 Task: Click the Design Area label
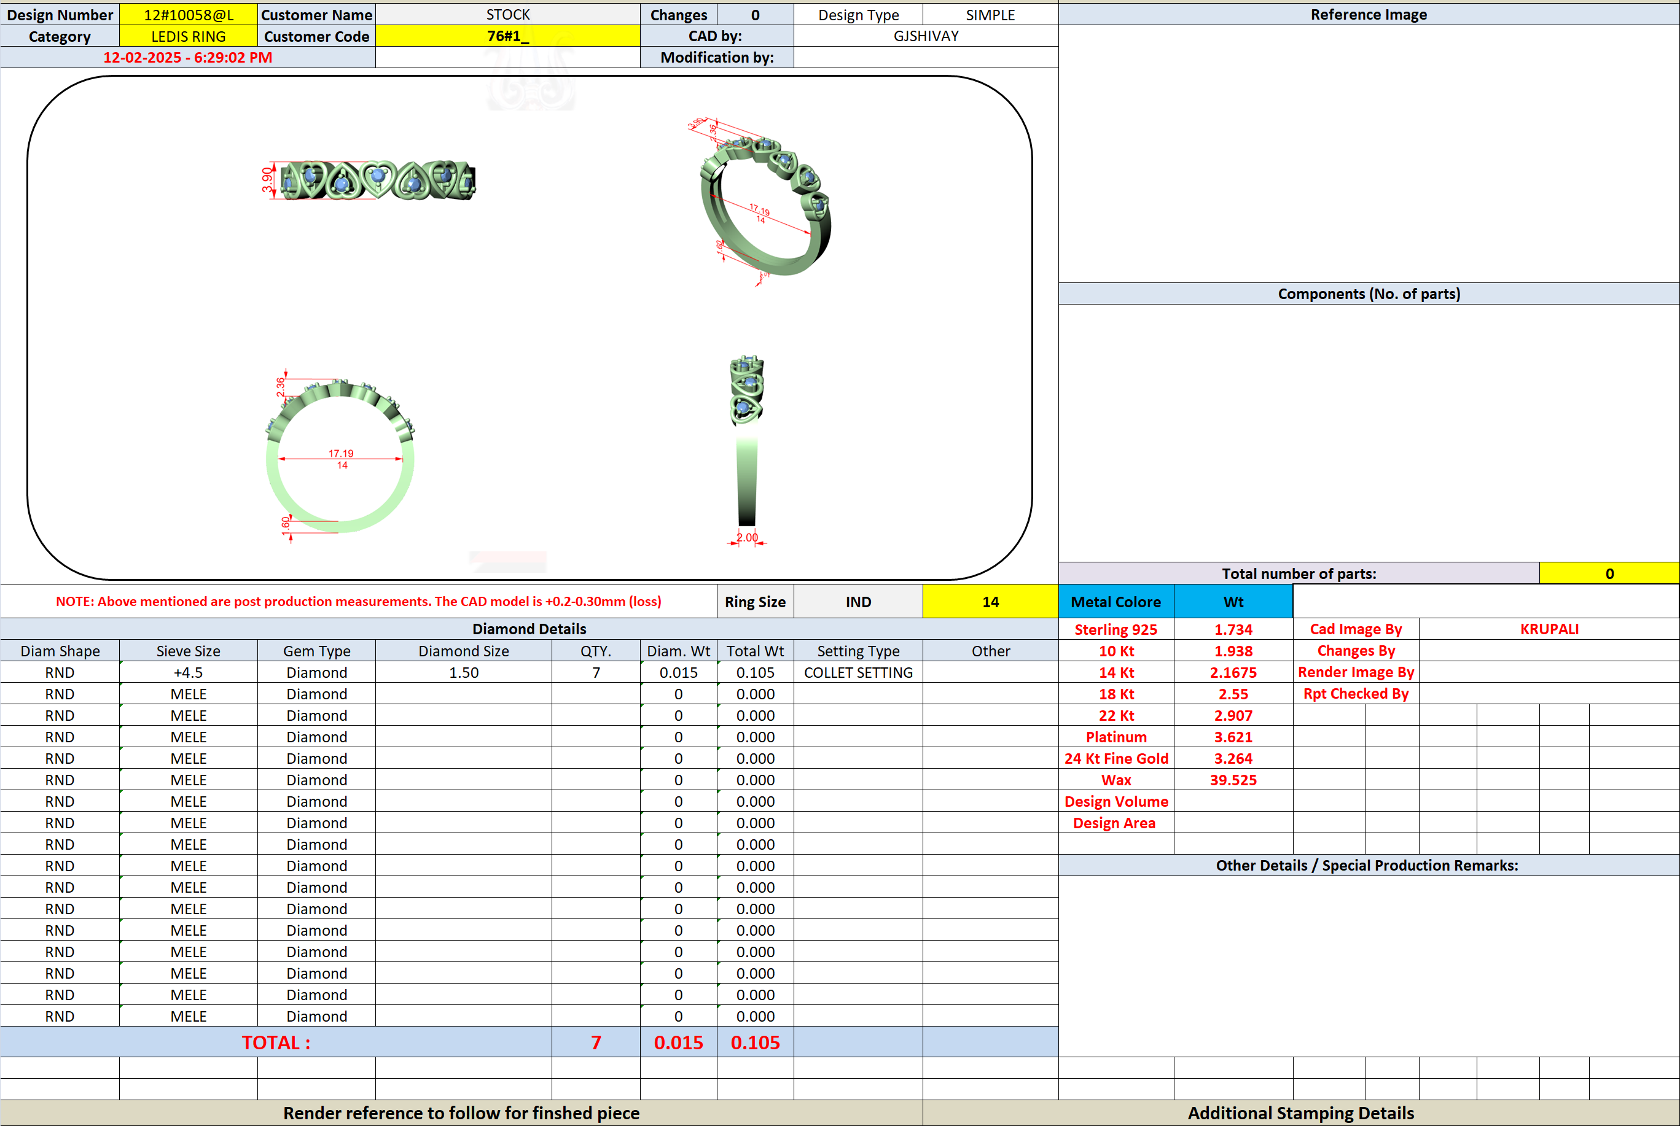1116,824
